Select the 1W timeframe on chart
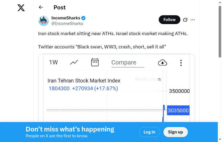222x142 pixels. click(x=54, y=62)
